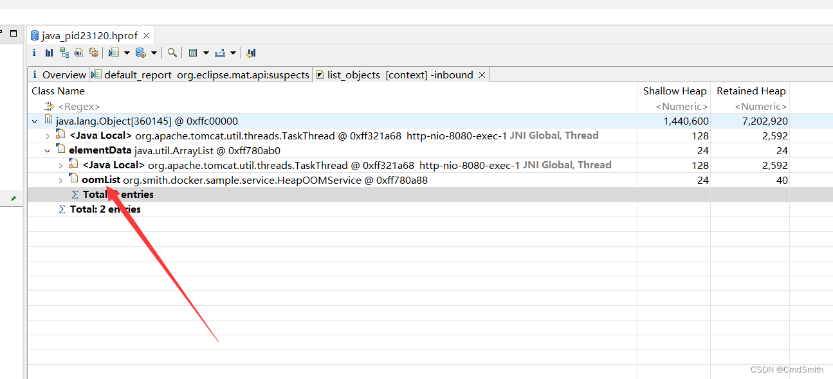Image resolution: width=833 pixels, height=379 pixels.
Task: Click the Export icon in toolbar
Action: coord(220,53)
